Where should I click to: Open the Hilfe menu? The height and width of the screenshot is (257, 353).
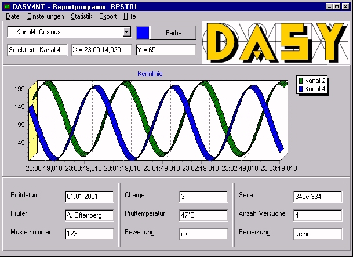pos(129,16)
